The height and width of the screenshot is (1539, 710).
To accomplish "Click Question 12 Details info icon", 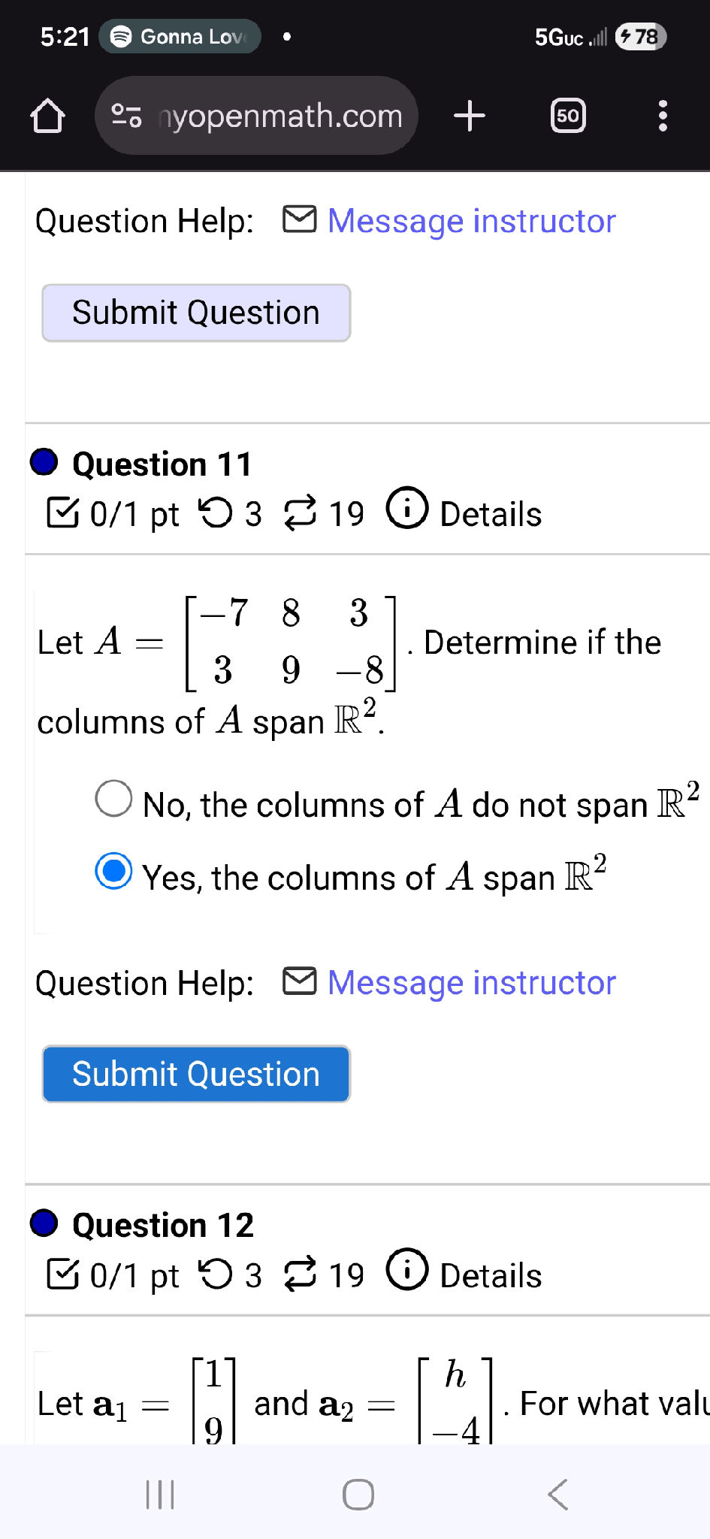I will click(x=407, y=1270).
